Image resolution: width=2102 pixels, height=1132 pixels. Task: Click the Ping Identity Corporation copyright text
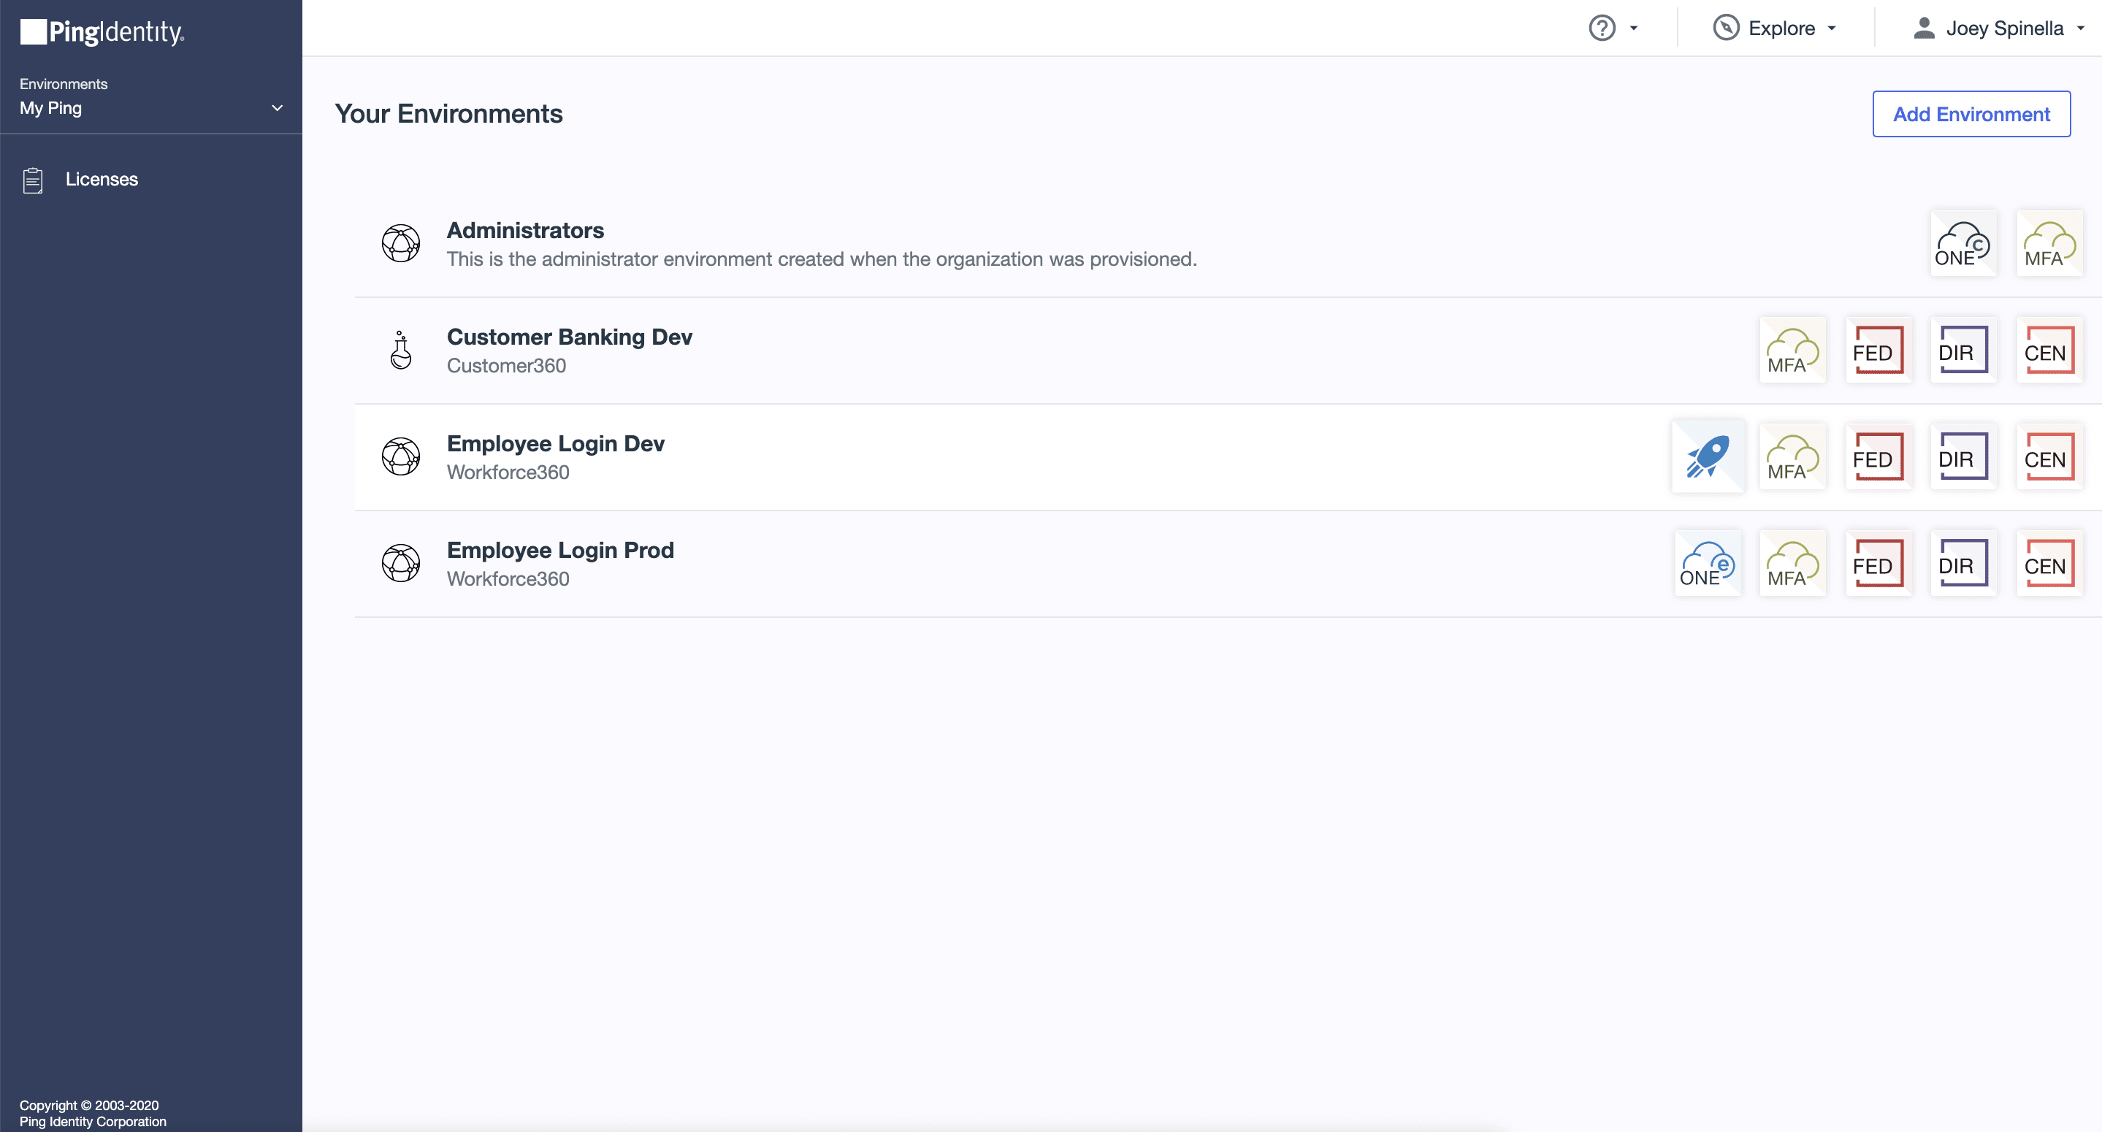(x=92, y=1121)
